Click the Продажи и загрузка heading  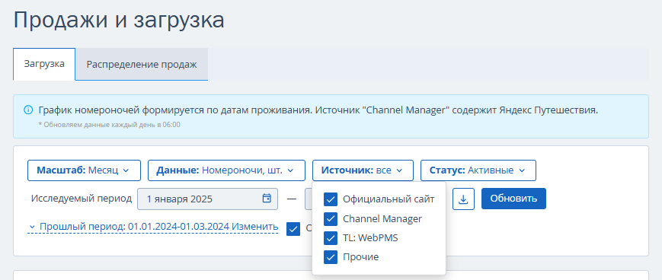(x=119, y=21)
